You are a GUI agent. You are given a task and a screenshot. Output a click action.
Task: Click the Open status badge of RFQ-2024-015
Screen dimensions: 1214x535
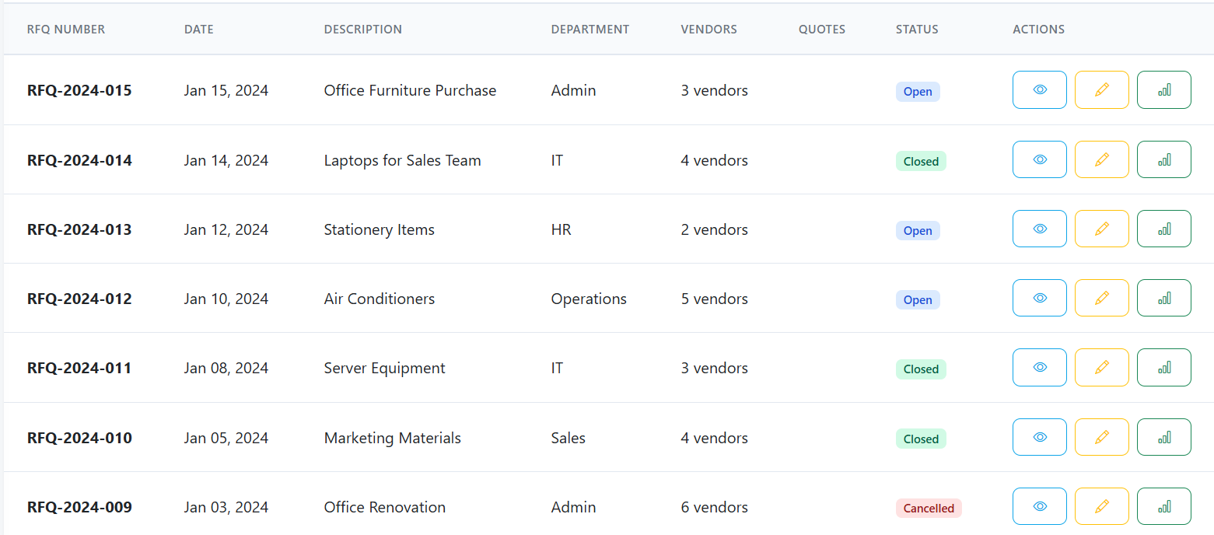click(x=918, y=92)
